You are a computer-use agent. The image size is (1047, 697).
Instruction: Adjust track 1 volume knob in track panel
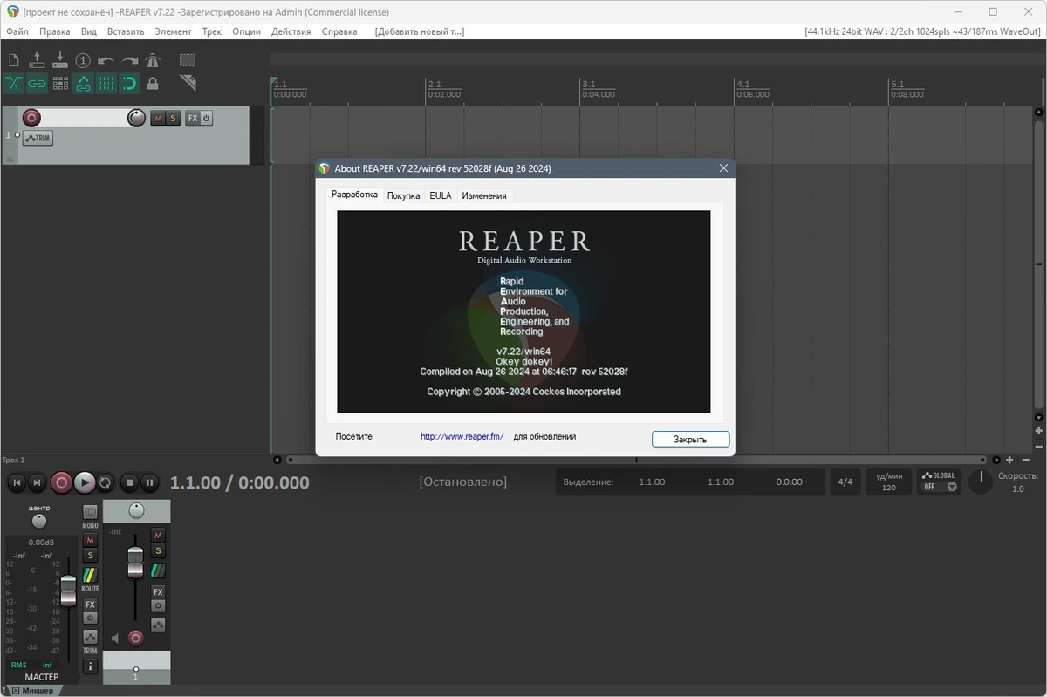coord(136,118)
